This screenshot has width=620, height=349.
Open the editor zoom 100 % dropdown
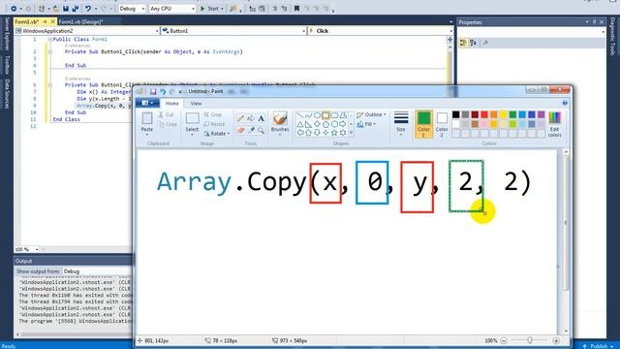26,249
